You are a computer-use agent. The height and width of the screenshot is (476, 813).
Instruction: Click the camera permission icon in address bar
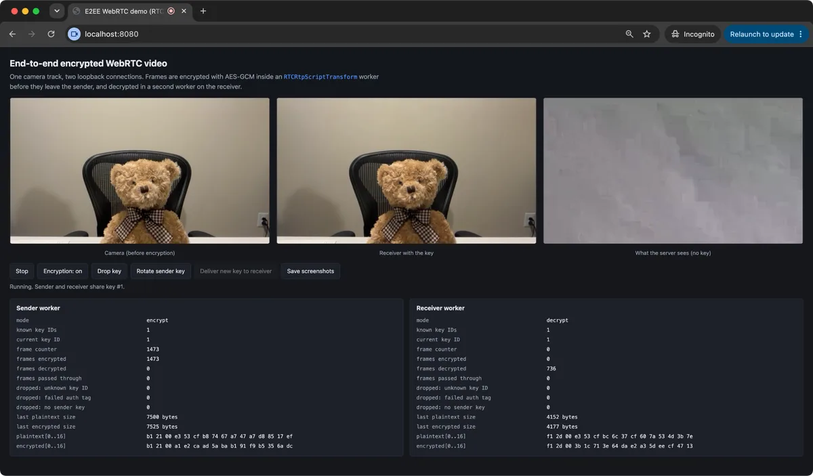74,34
